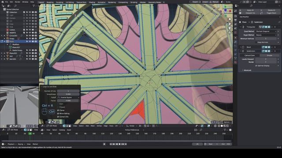Image resolution: width=282 pixels, height=158 pixels.
Task: Click the viewport zoom magnifier gizmo
Action: [x=230, y=19]
